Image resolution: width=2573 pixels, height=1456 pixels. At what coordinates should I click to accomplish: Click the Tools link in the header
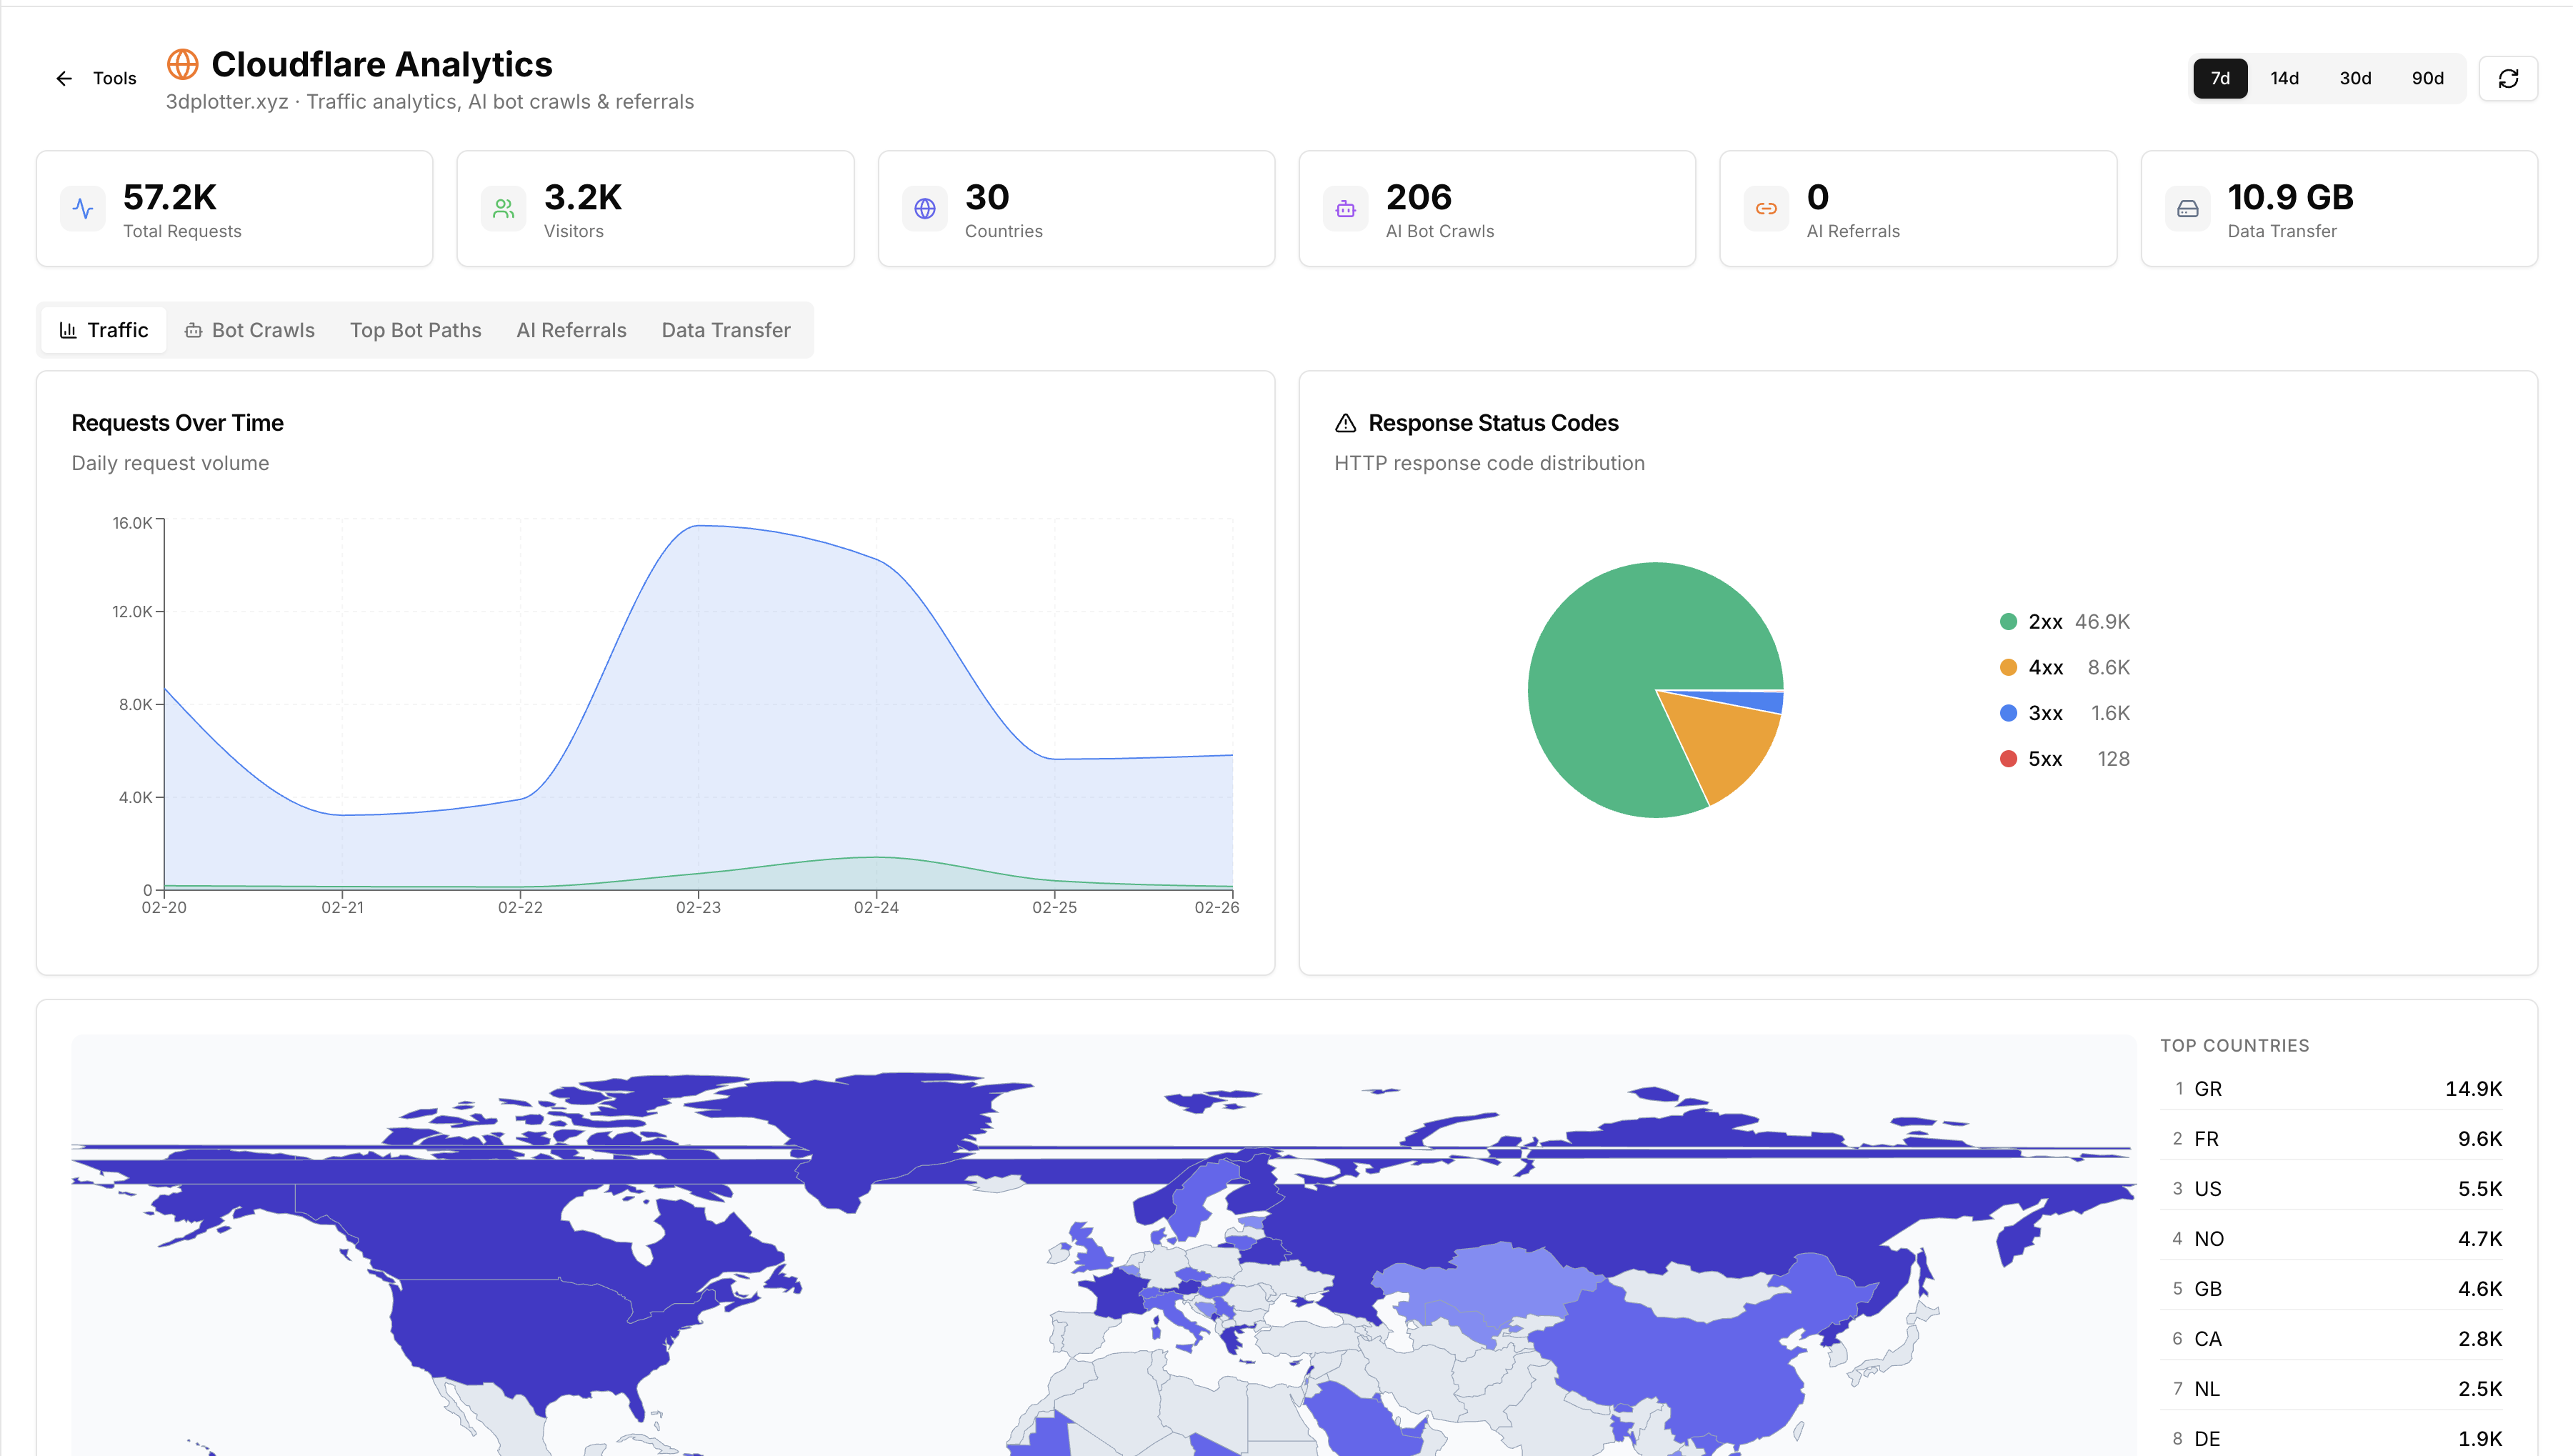pyautogui.click(x=114, y=78)
